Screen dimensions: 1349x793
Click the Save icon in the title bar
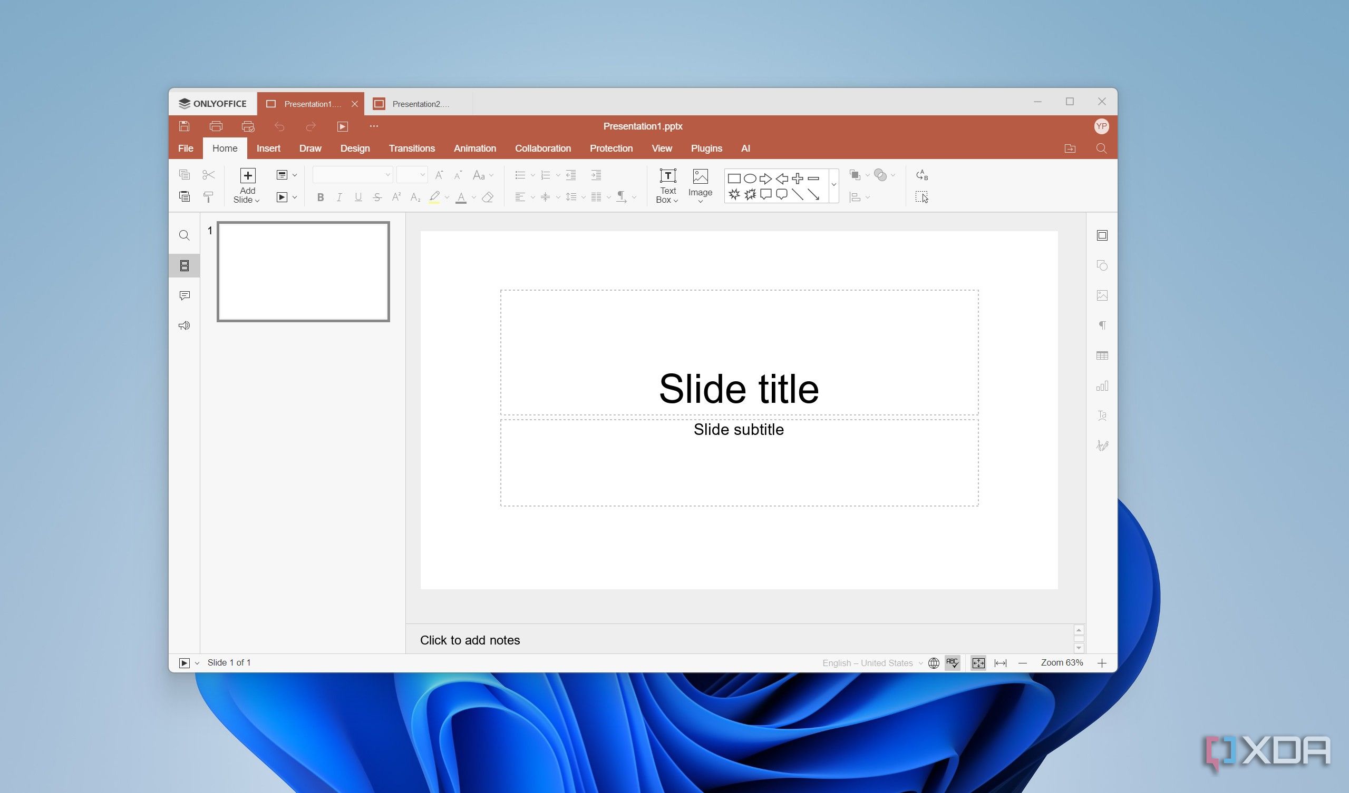[184, 126]
